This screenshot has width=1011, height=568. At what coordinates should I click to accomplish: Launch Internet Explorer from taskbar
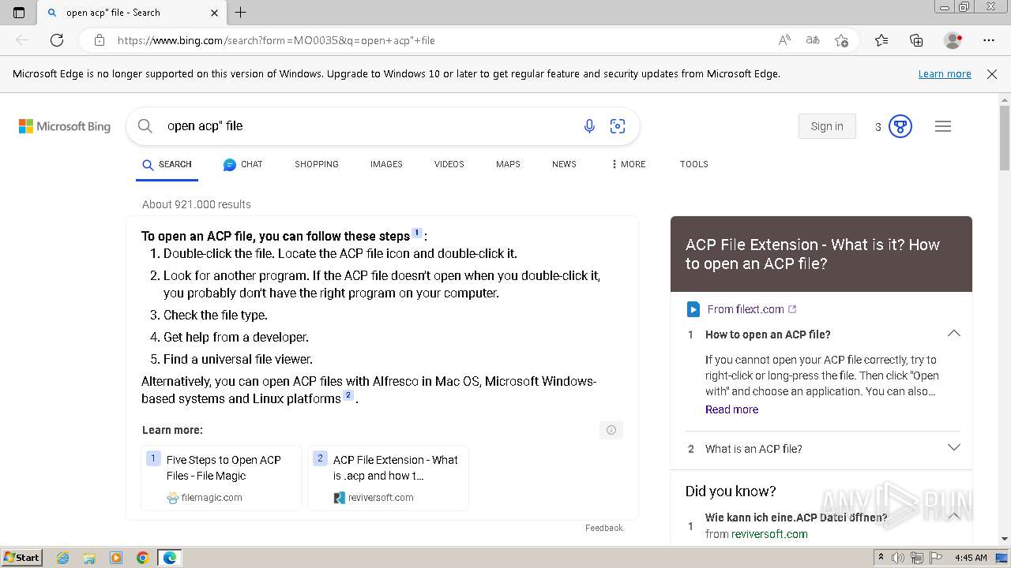click(63, 558)
